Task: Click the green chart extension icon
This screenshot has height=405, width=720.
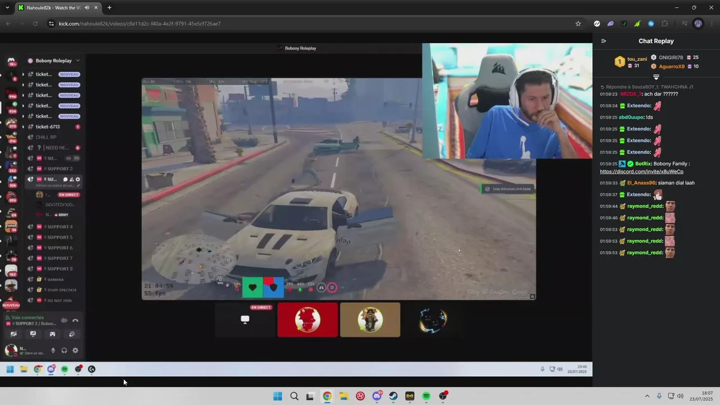Action: pos(637,24)
